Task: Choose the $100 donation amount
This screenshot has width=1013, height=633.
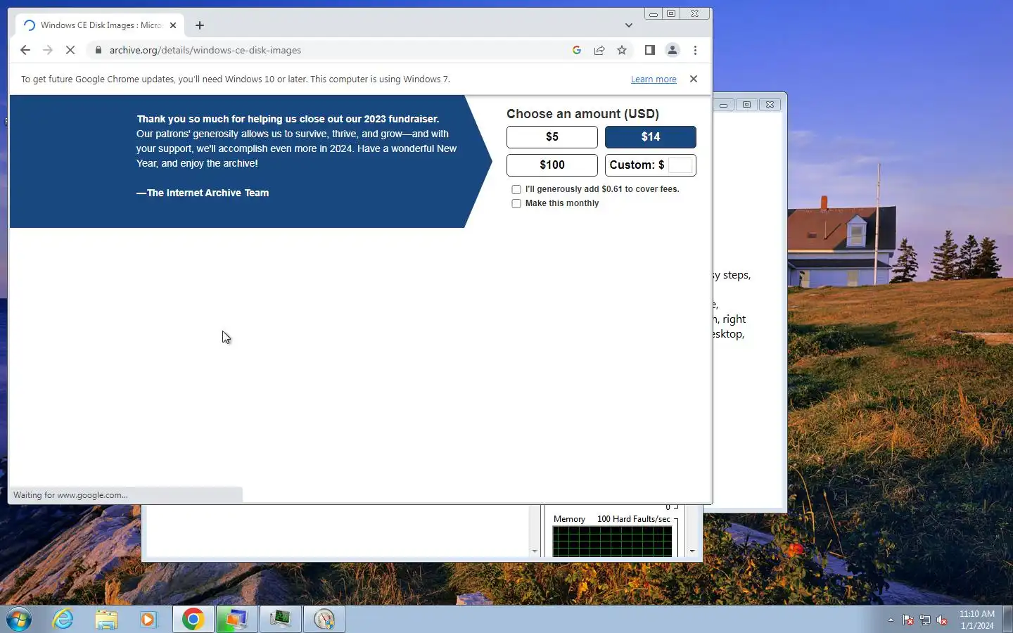Action: pos(552,165)
